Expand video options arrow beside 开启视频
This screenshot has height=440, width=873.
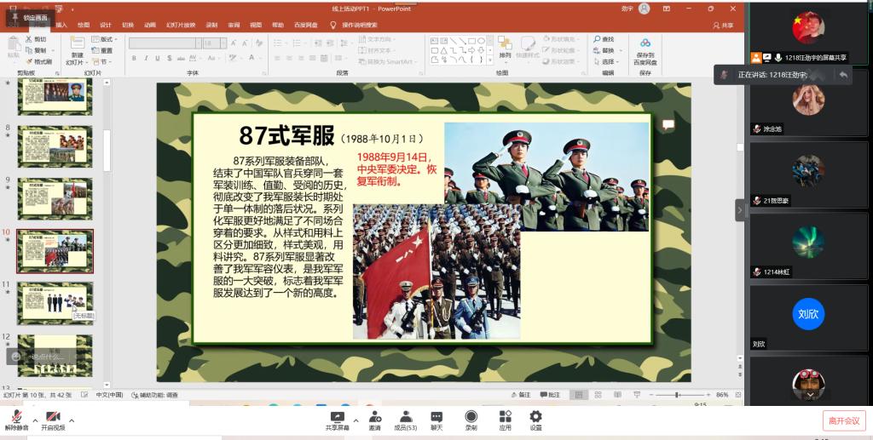tap(72, 420)
